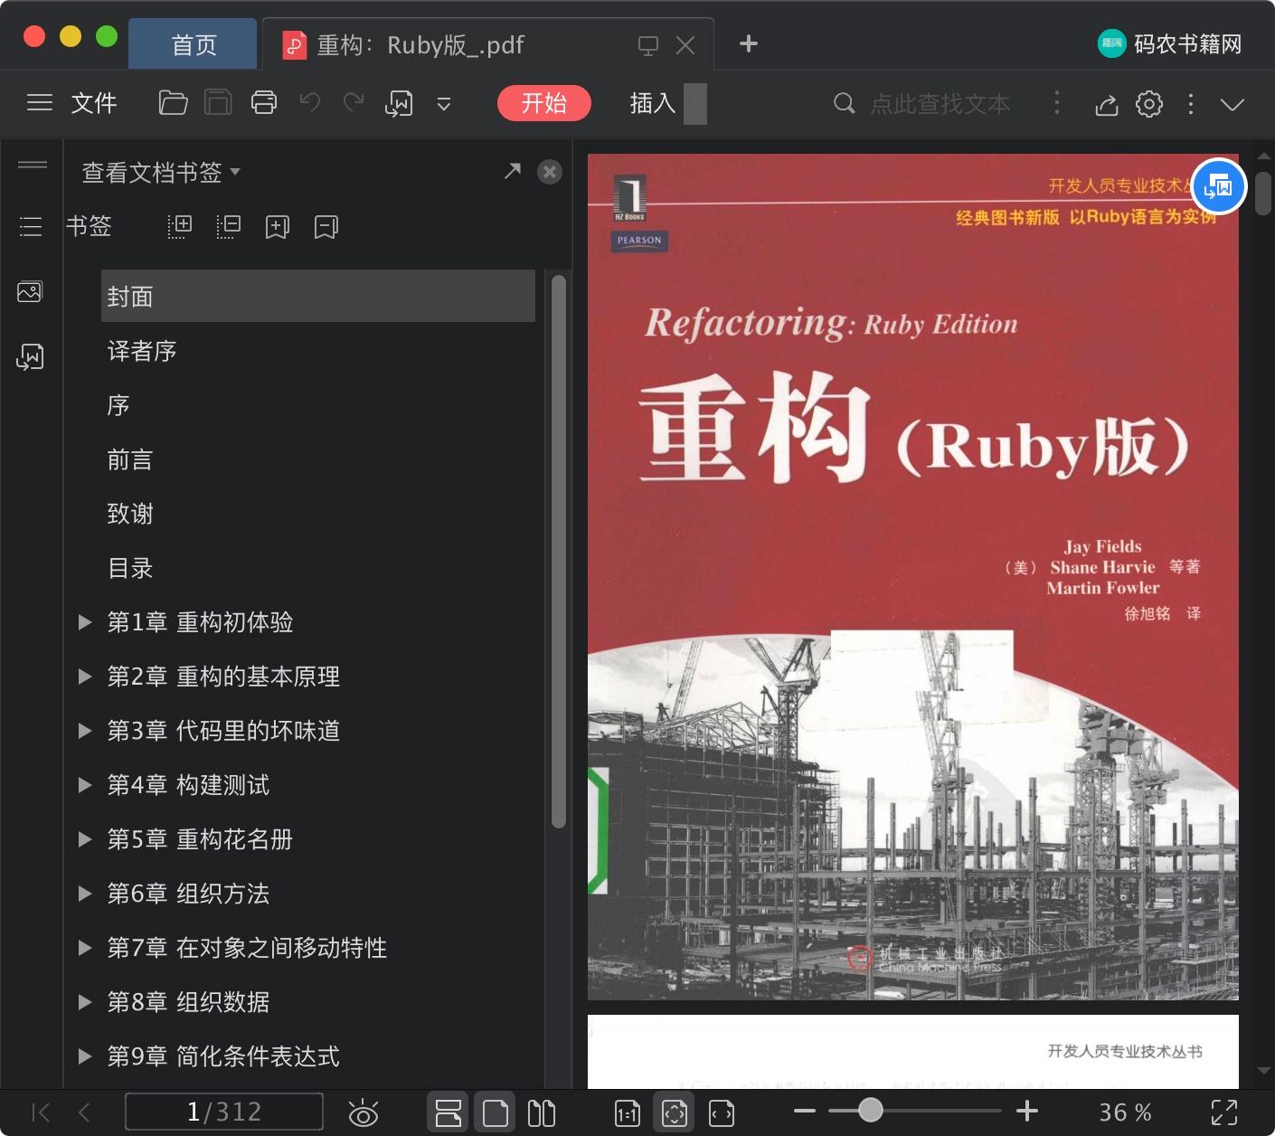Click the floating blue convert button on the page

click(x=1219, y=186)
